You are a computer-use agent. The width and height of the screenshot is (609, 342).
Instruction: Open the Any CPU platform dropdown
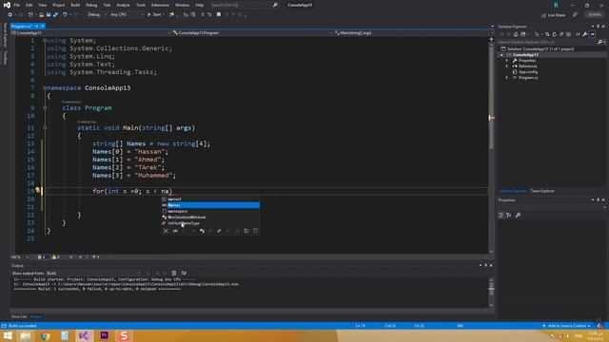[x=127, y=15]
